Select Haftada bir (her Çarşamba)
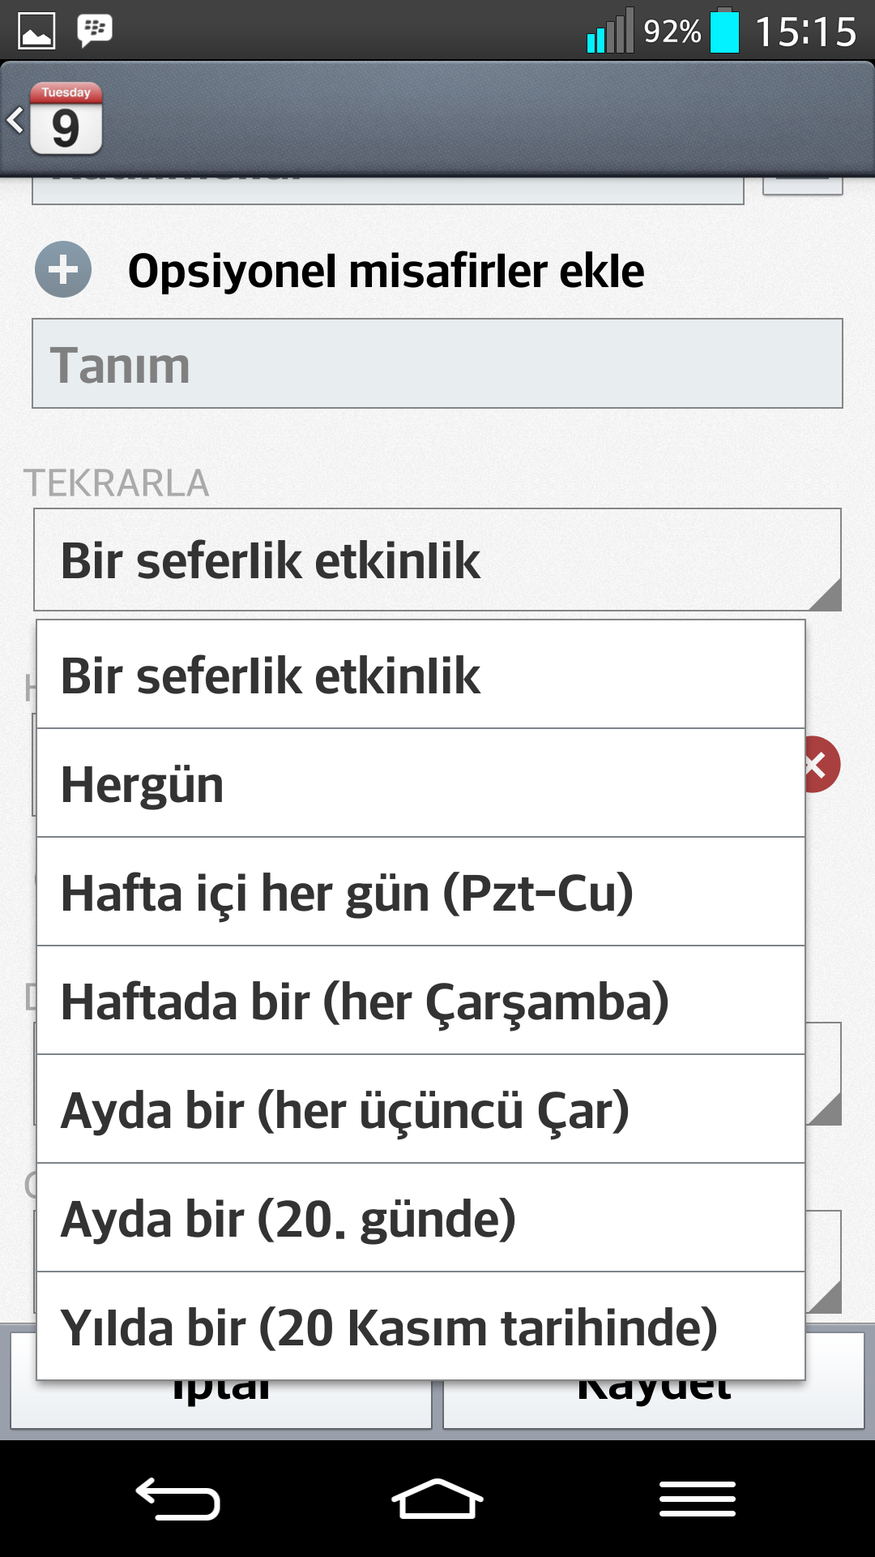875x1557 pixels. pos(421,1001)
